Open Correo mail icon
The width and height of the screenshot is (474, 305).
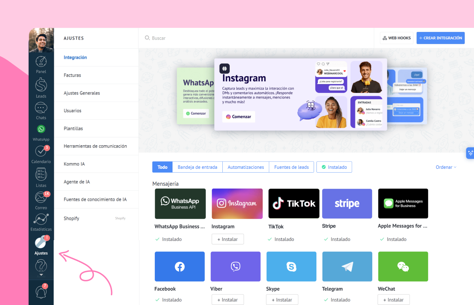(41, 197)
